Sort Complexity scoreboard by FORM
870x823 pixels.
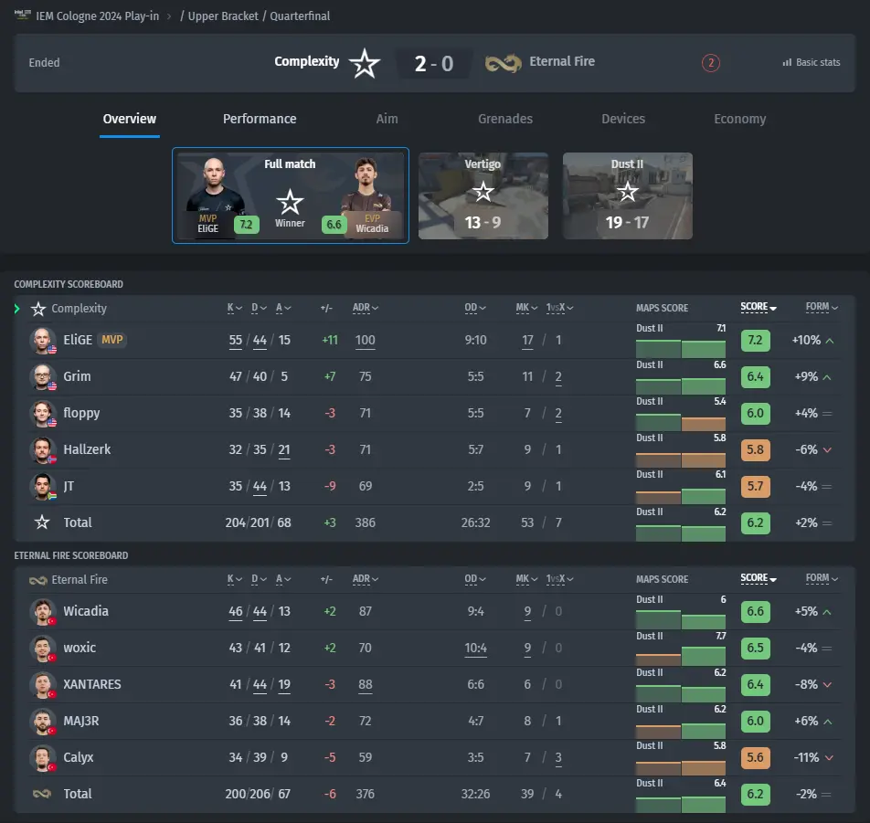pyautogui.click(x=822, y=307)
